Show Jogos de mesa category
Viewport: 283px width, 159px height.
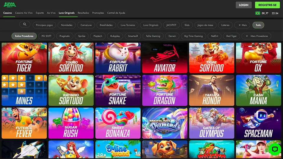(x=205, y=25)
